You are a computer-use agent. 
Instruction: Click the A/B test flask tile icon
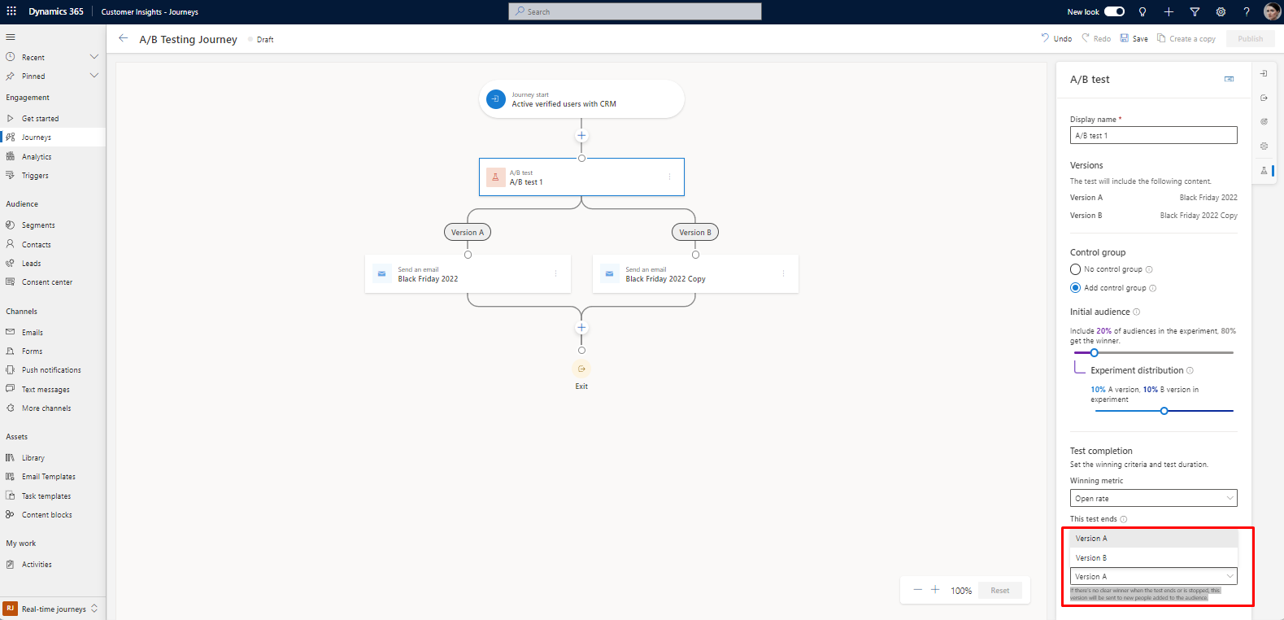coord(495,177)
